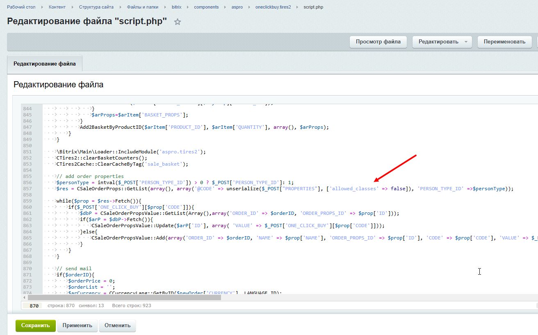Navigate to Файлы и папки breadcrumb

pos(143,7)
